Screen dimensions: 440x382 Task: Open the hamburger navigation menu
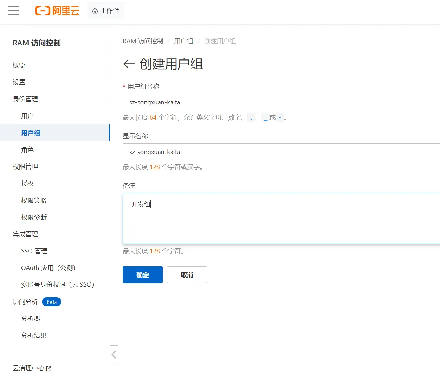coord(13,11)
